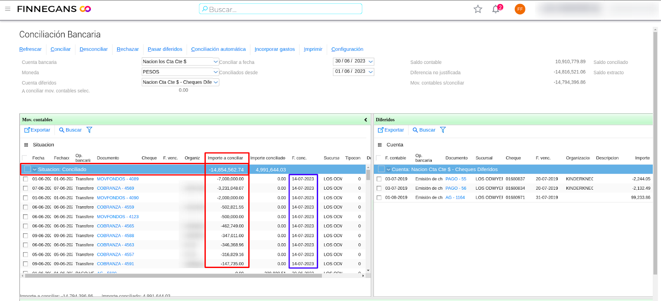Click the horizontal scrollbar of Mov. contables

(174, 276)
